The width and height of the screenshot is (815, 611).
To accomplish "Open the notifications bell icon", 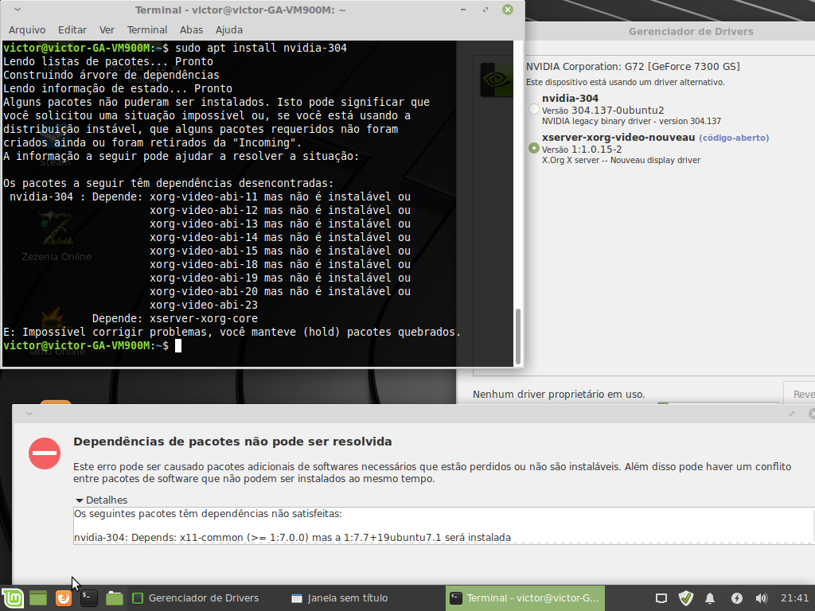I will (710, 598).
